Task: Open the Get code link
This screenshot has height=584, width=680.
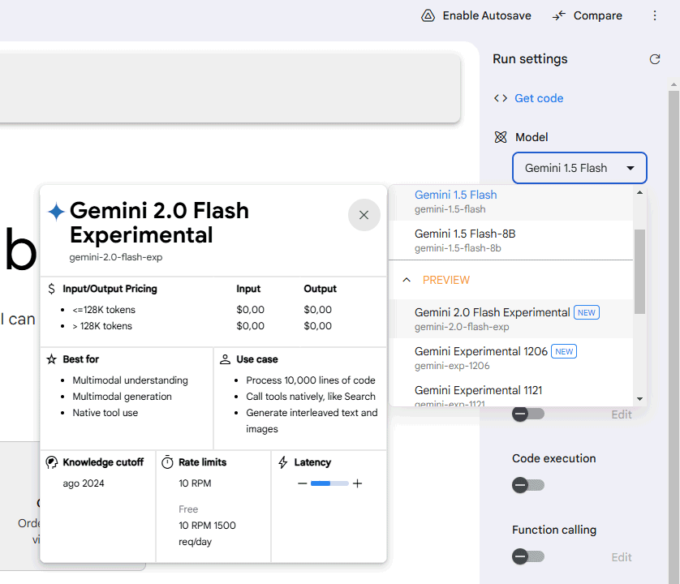Action: (539, 98)
